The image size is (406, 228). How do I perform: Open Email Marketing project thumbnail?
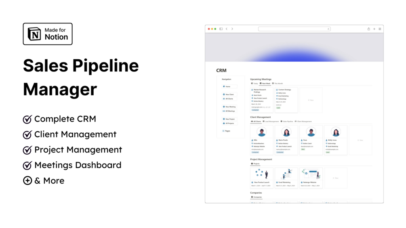[286, 174]
